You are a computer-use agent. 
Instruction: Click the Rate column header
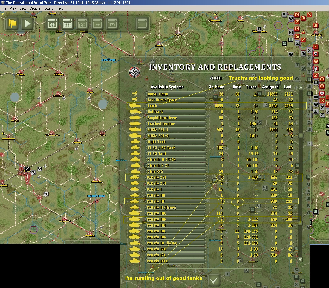click(x=237, y=87)
